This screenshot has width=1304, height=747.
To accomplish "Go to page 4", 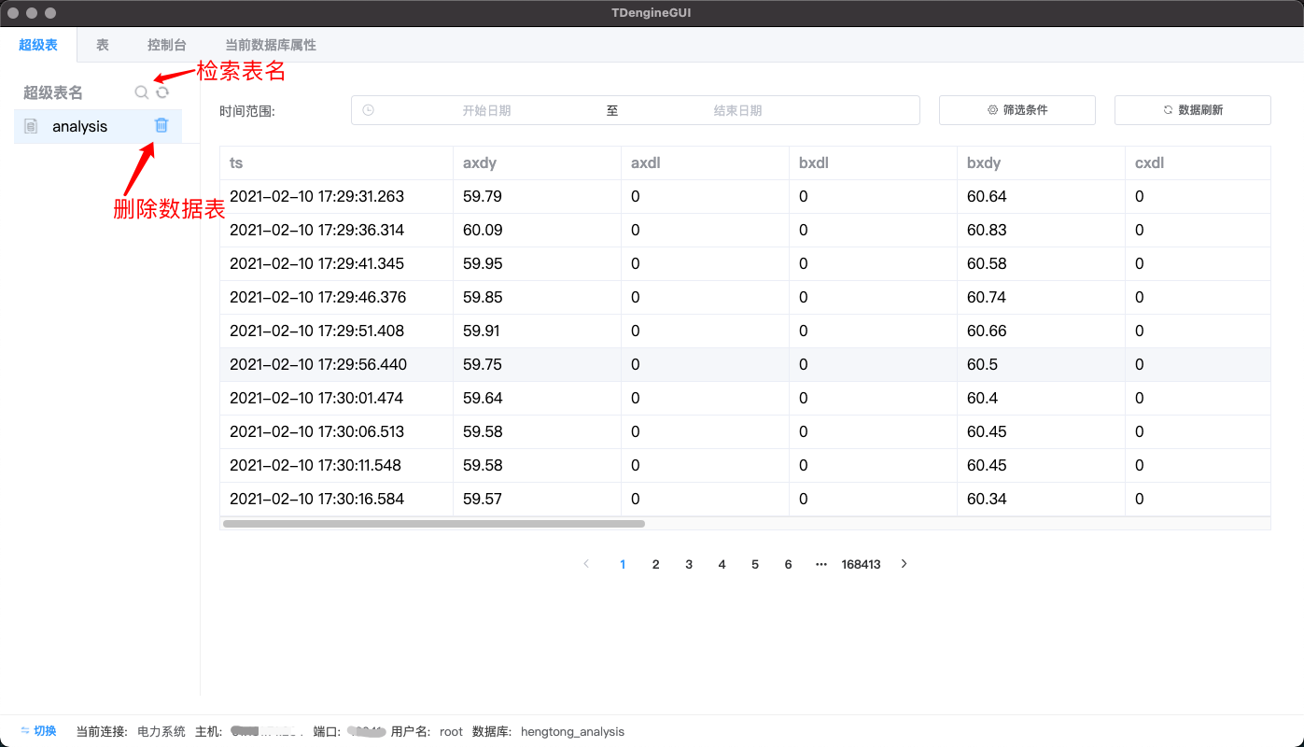I will pyautogui.click(x=722, y=564).
